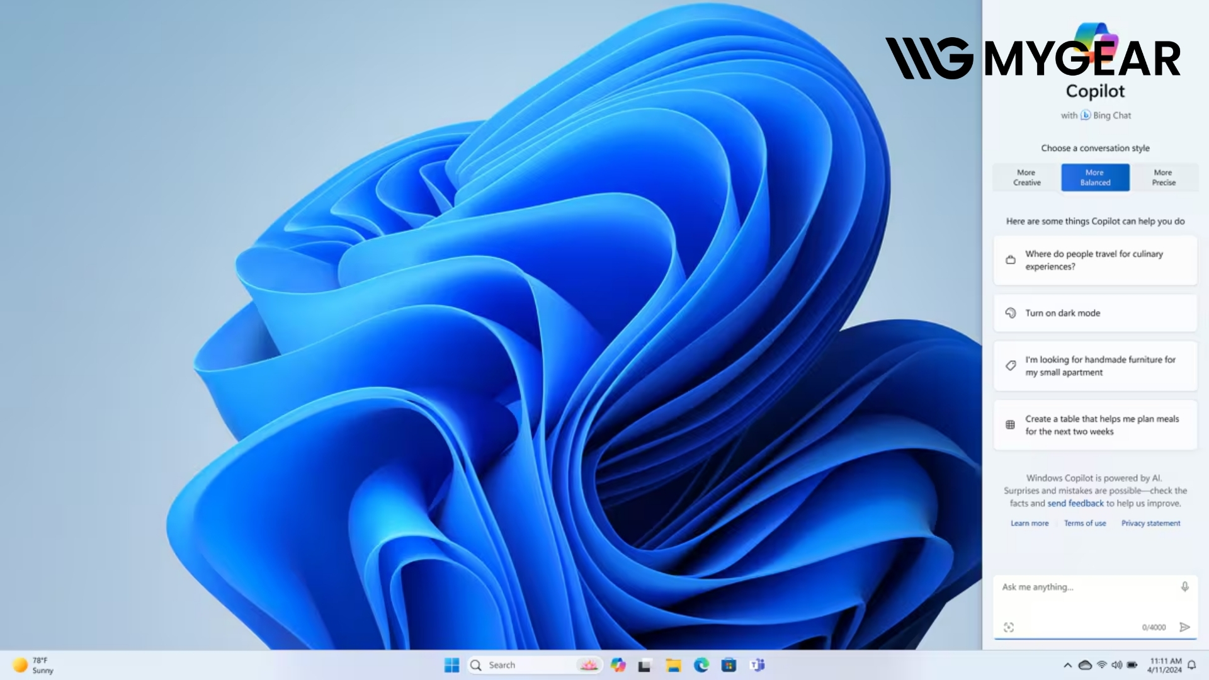Open File Explorer from the taskbar

(x=674, y=665)
